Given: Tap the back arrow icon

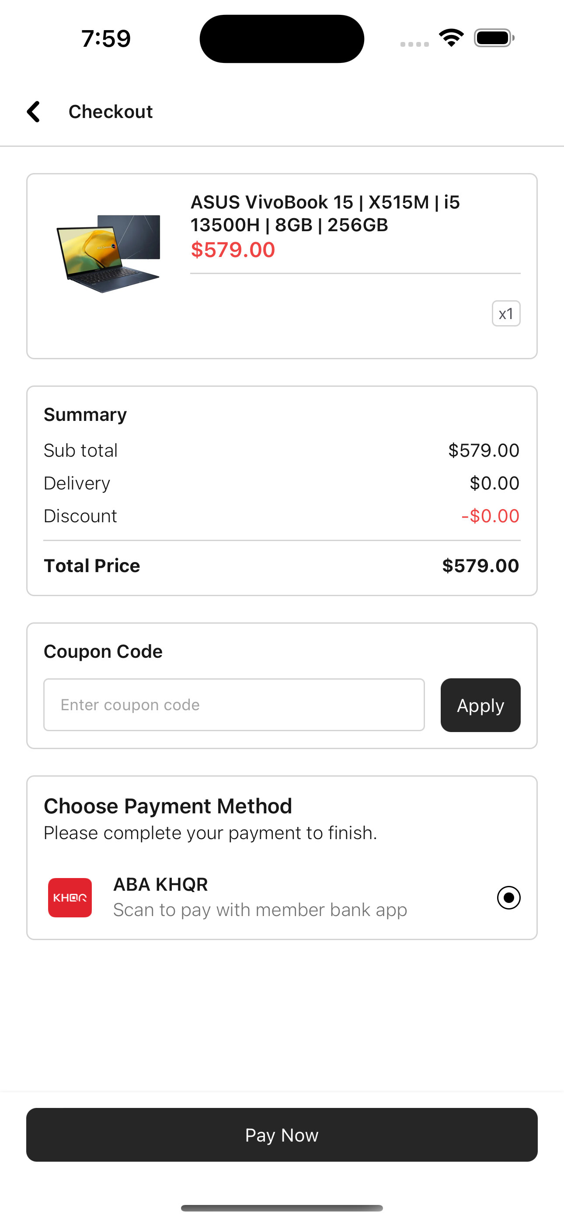Looking at the screenshot, I should [x=33, y=112].
